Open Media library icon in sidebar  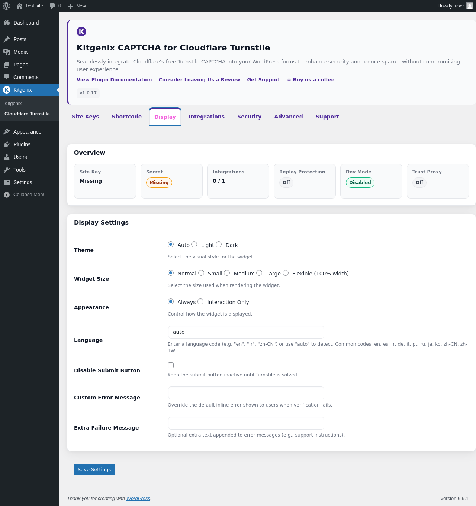click(x=7, y=52)
